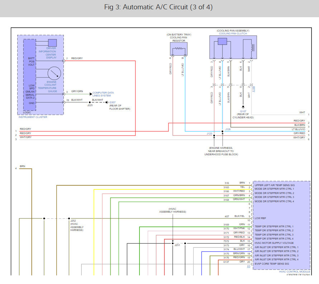Select AIR INLET DR STEPPER MTR CTRL 4
319x284 pixels.
click(276, 260)
